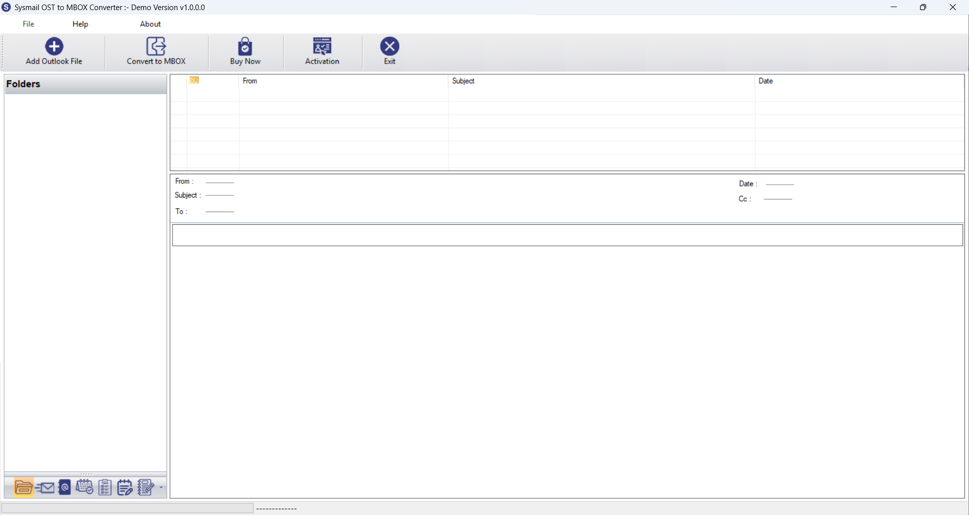This screenshot has height=515, width=969.
Task: Click the envelope icon column header
Action: pos(194,80)
